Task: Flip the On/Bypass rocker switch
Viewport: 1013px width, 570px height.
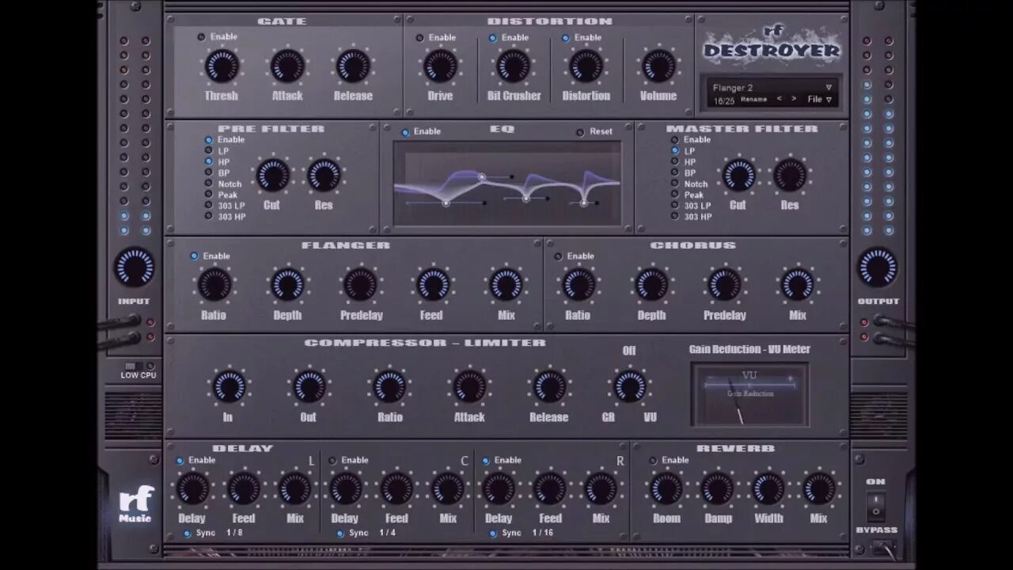Action: tap(875, 505)
